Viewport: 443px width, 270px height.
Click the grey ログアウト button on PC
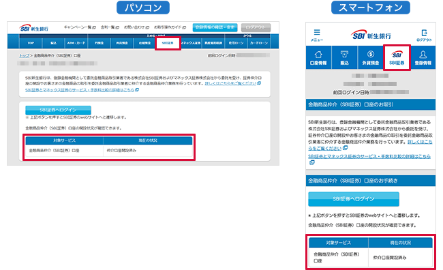(x=256, y=27)
